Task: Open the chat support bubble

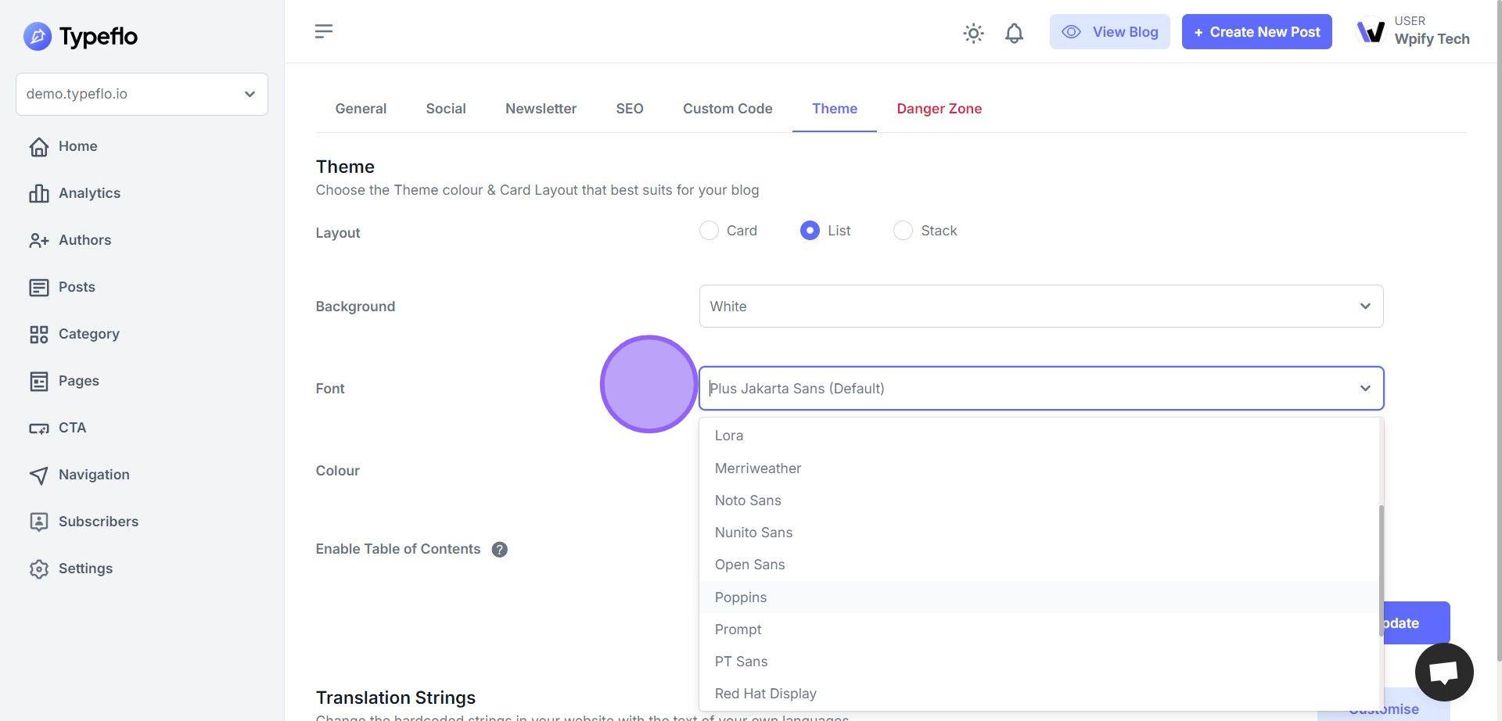Action: 1443,672
